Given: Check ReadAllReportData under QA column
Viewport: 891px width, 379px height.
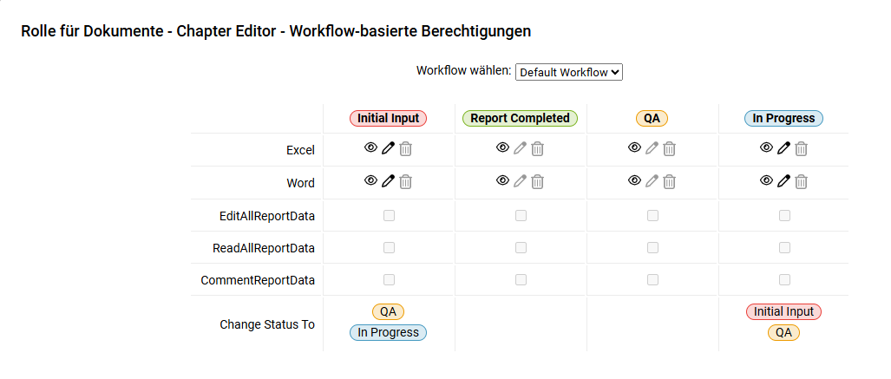Looking at the screenshot, I should tap(653, 248).
